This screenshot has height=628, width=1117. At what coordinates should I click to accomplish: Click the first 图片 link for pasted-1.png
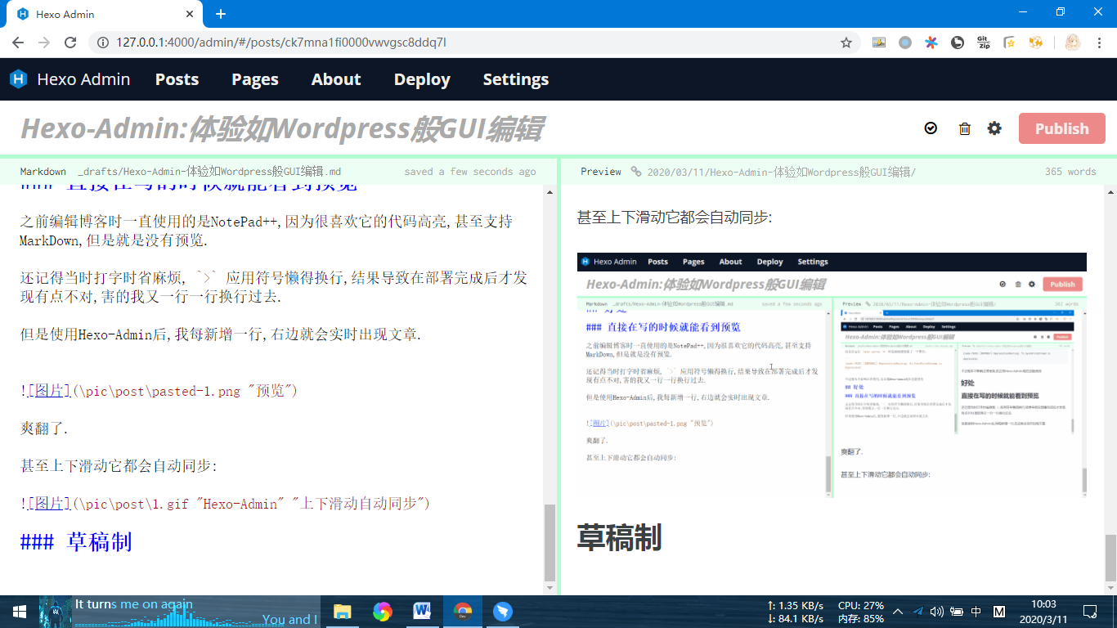click(x=49, y=391)
